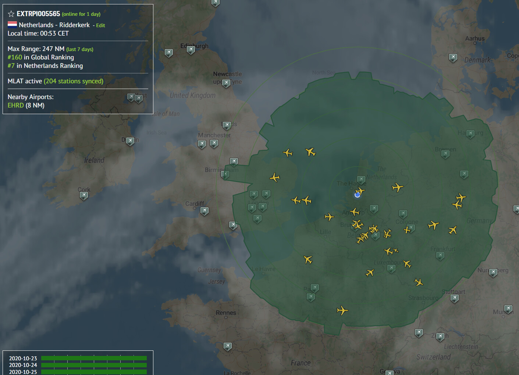Click the 2020-10-23 uptime bar

click(x=94, y=358)
